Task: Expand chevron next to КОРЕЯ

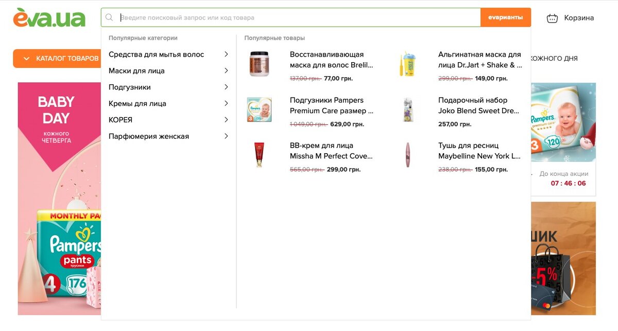Action: coord(226,120)
